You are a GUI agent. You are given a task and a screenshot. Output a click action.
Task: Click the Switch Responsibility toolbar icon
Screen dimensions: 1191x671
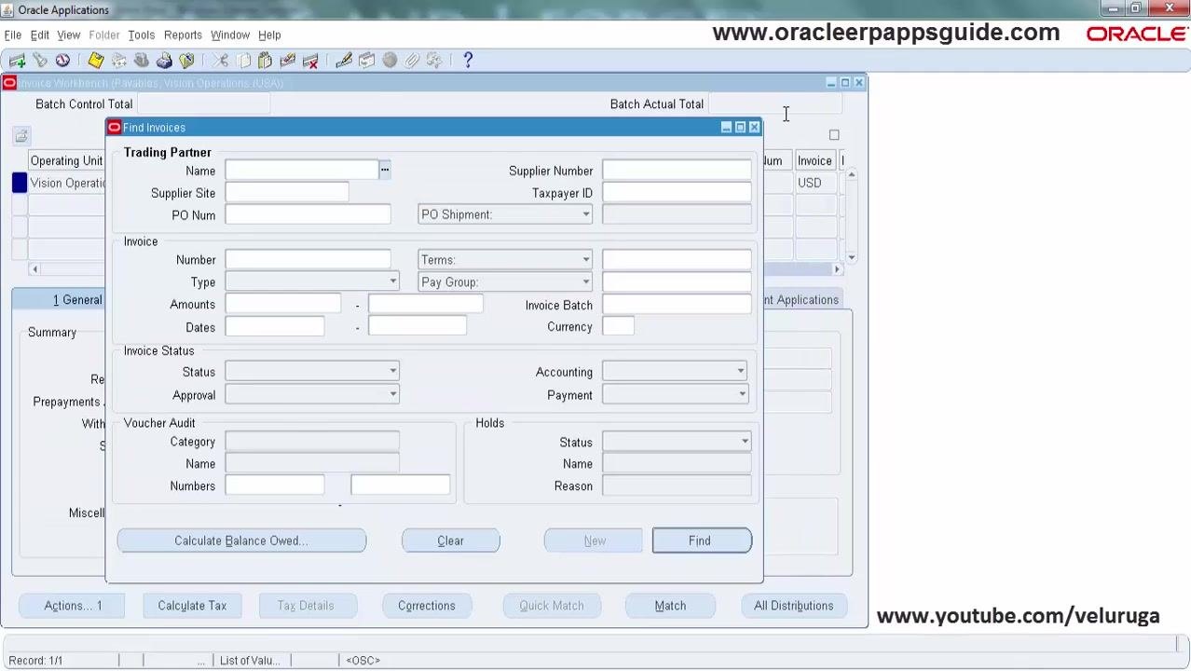click(141, 61)
